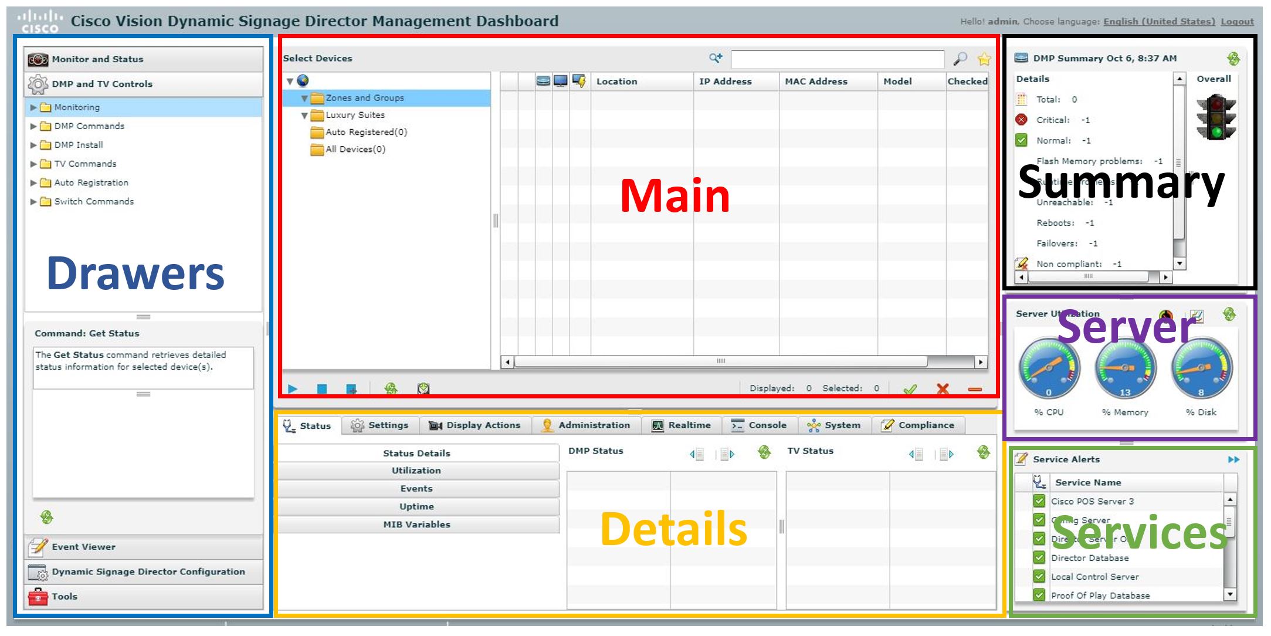Click the Utilization section button
This screenshot has height=636, width=1271.
point(418,471)
